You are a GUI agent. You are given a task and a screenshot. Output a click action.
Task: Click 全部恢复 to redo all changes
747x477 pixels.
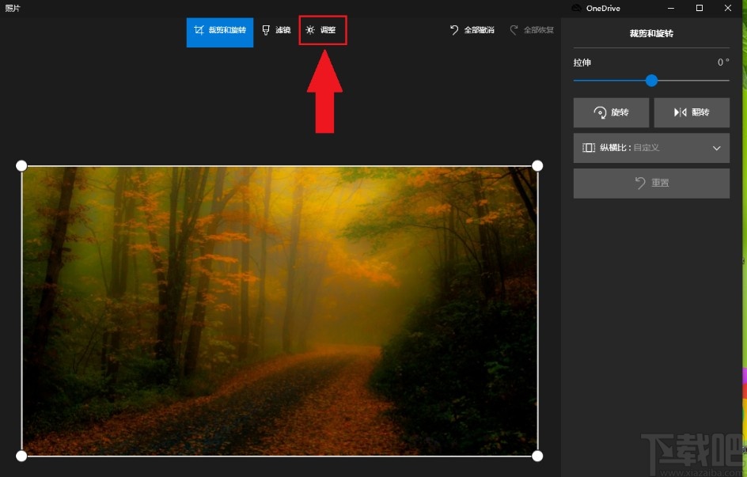click(532, 30)
